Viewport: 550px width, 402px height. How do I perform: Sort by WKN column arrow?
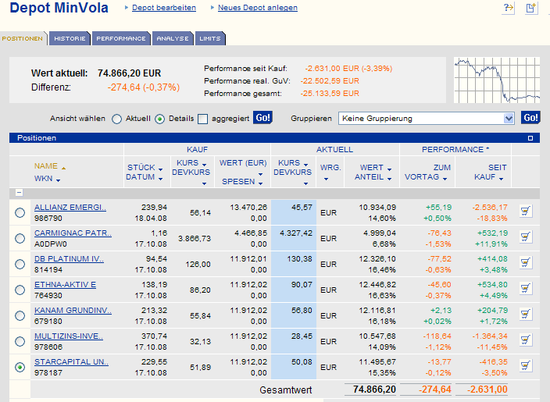pyautogui.click(x=59, y=180)
